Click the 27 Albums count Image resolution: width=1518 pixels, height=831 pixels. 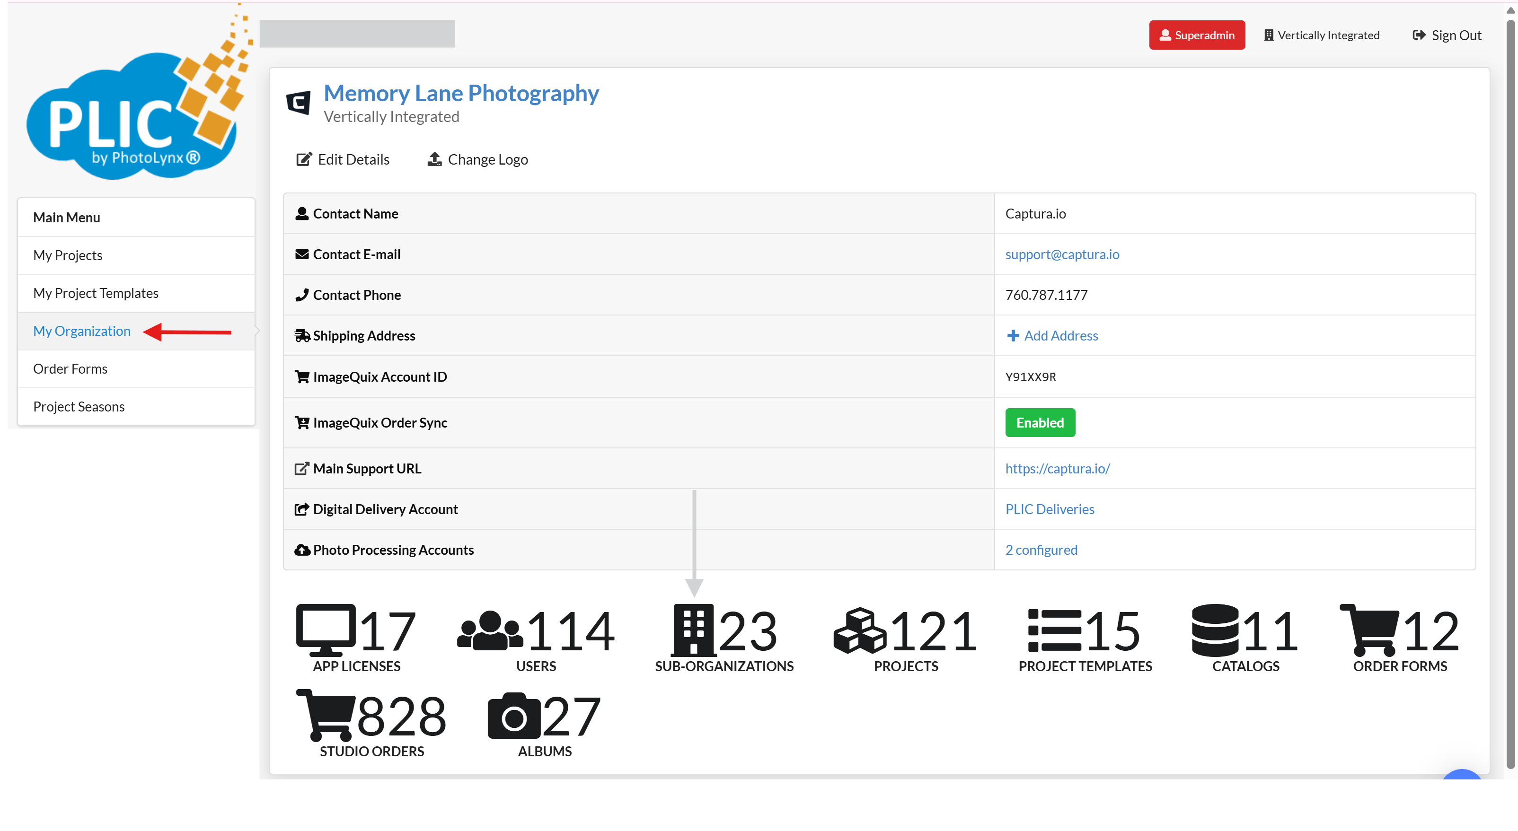(571, 717)
